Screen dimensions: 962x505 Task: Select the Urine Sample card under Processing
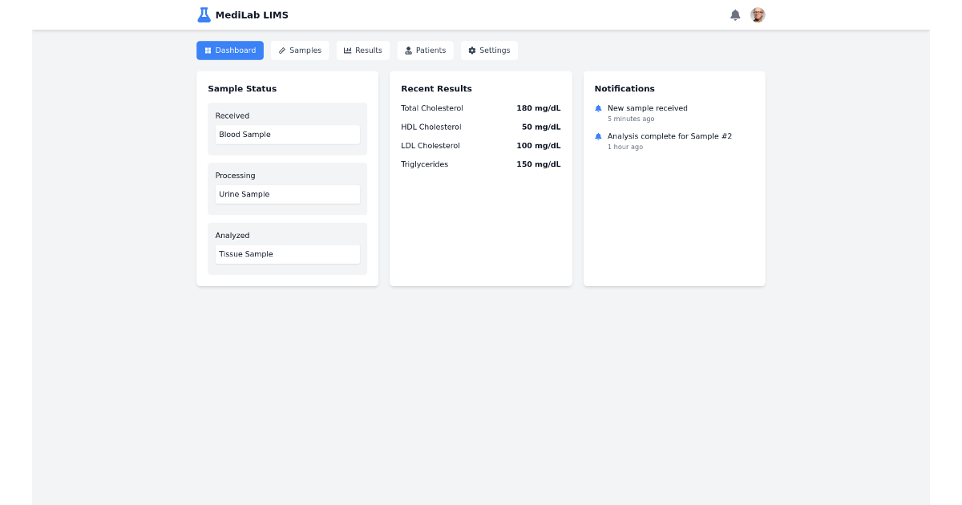pyautogui.click(x=287, y=194)
